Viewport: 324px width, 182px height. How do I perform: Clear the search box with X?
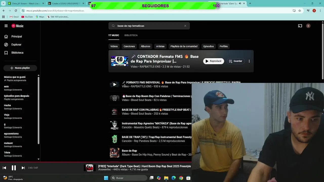(x=185, y=26)
